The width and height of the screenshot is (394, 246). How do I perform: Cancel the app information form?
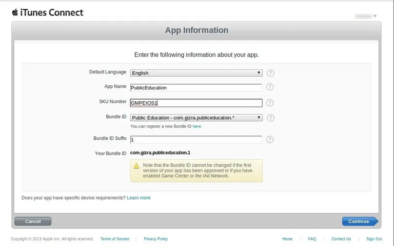pyautogui.click(x=33, y=221)
